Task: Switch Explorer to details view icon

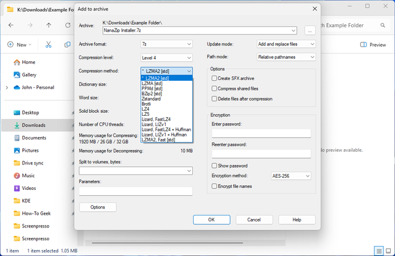Action: [379, 251]
